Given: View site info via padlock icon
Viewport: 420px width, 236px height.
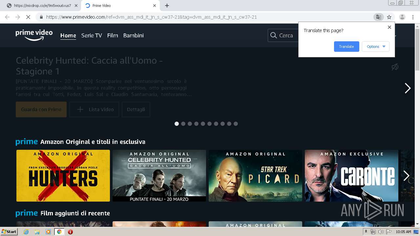Looking at the screenshot, I should tap(41, 17).
